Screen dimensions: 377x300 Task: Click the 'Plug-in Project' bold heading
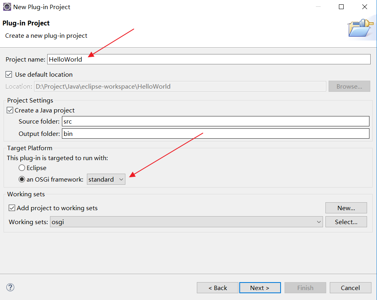(26, 23)
